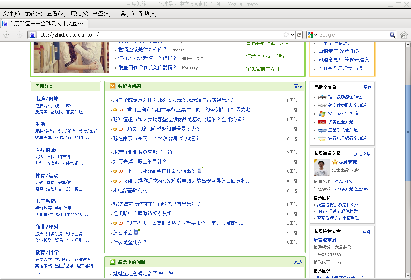
Task: Click the 心灵来袭 user avatar photo
Action: pyautogui.click(x=322, y=167)
